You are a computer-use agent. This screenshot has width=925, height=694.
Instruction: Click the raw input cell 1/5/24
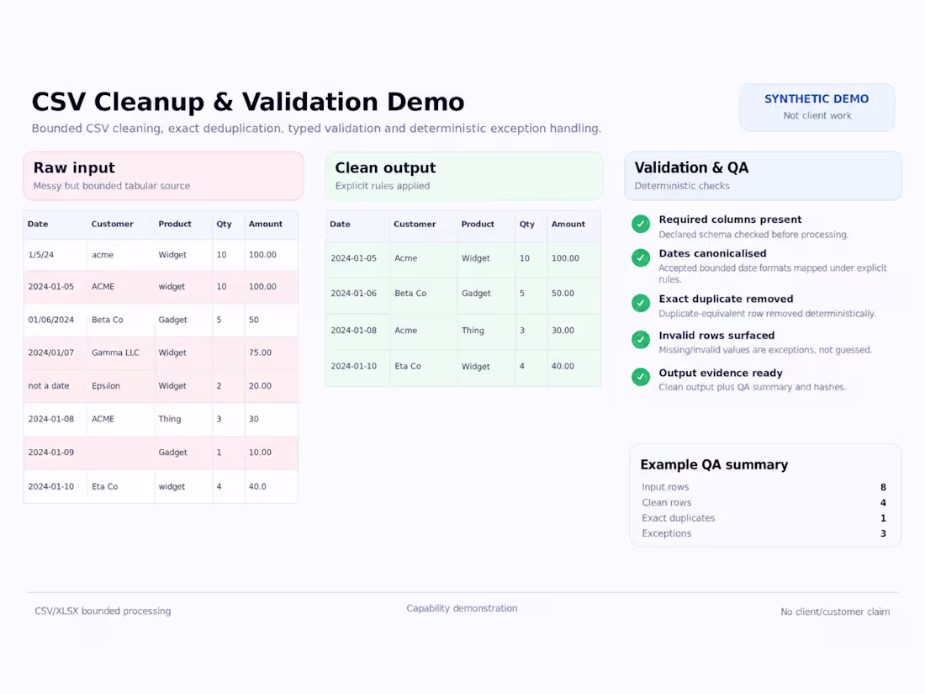pos(40,255)
